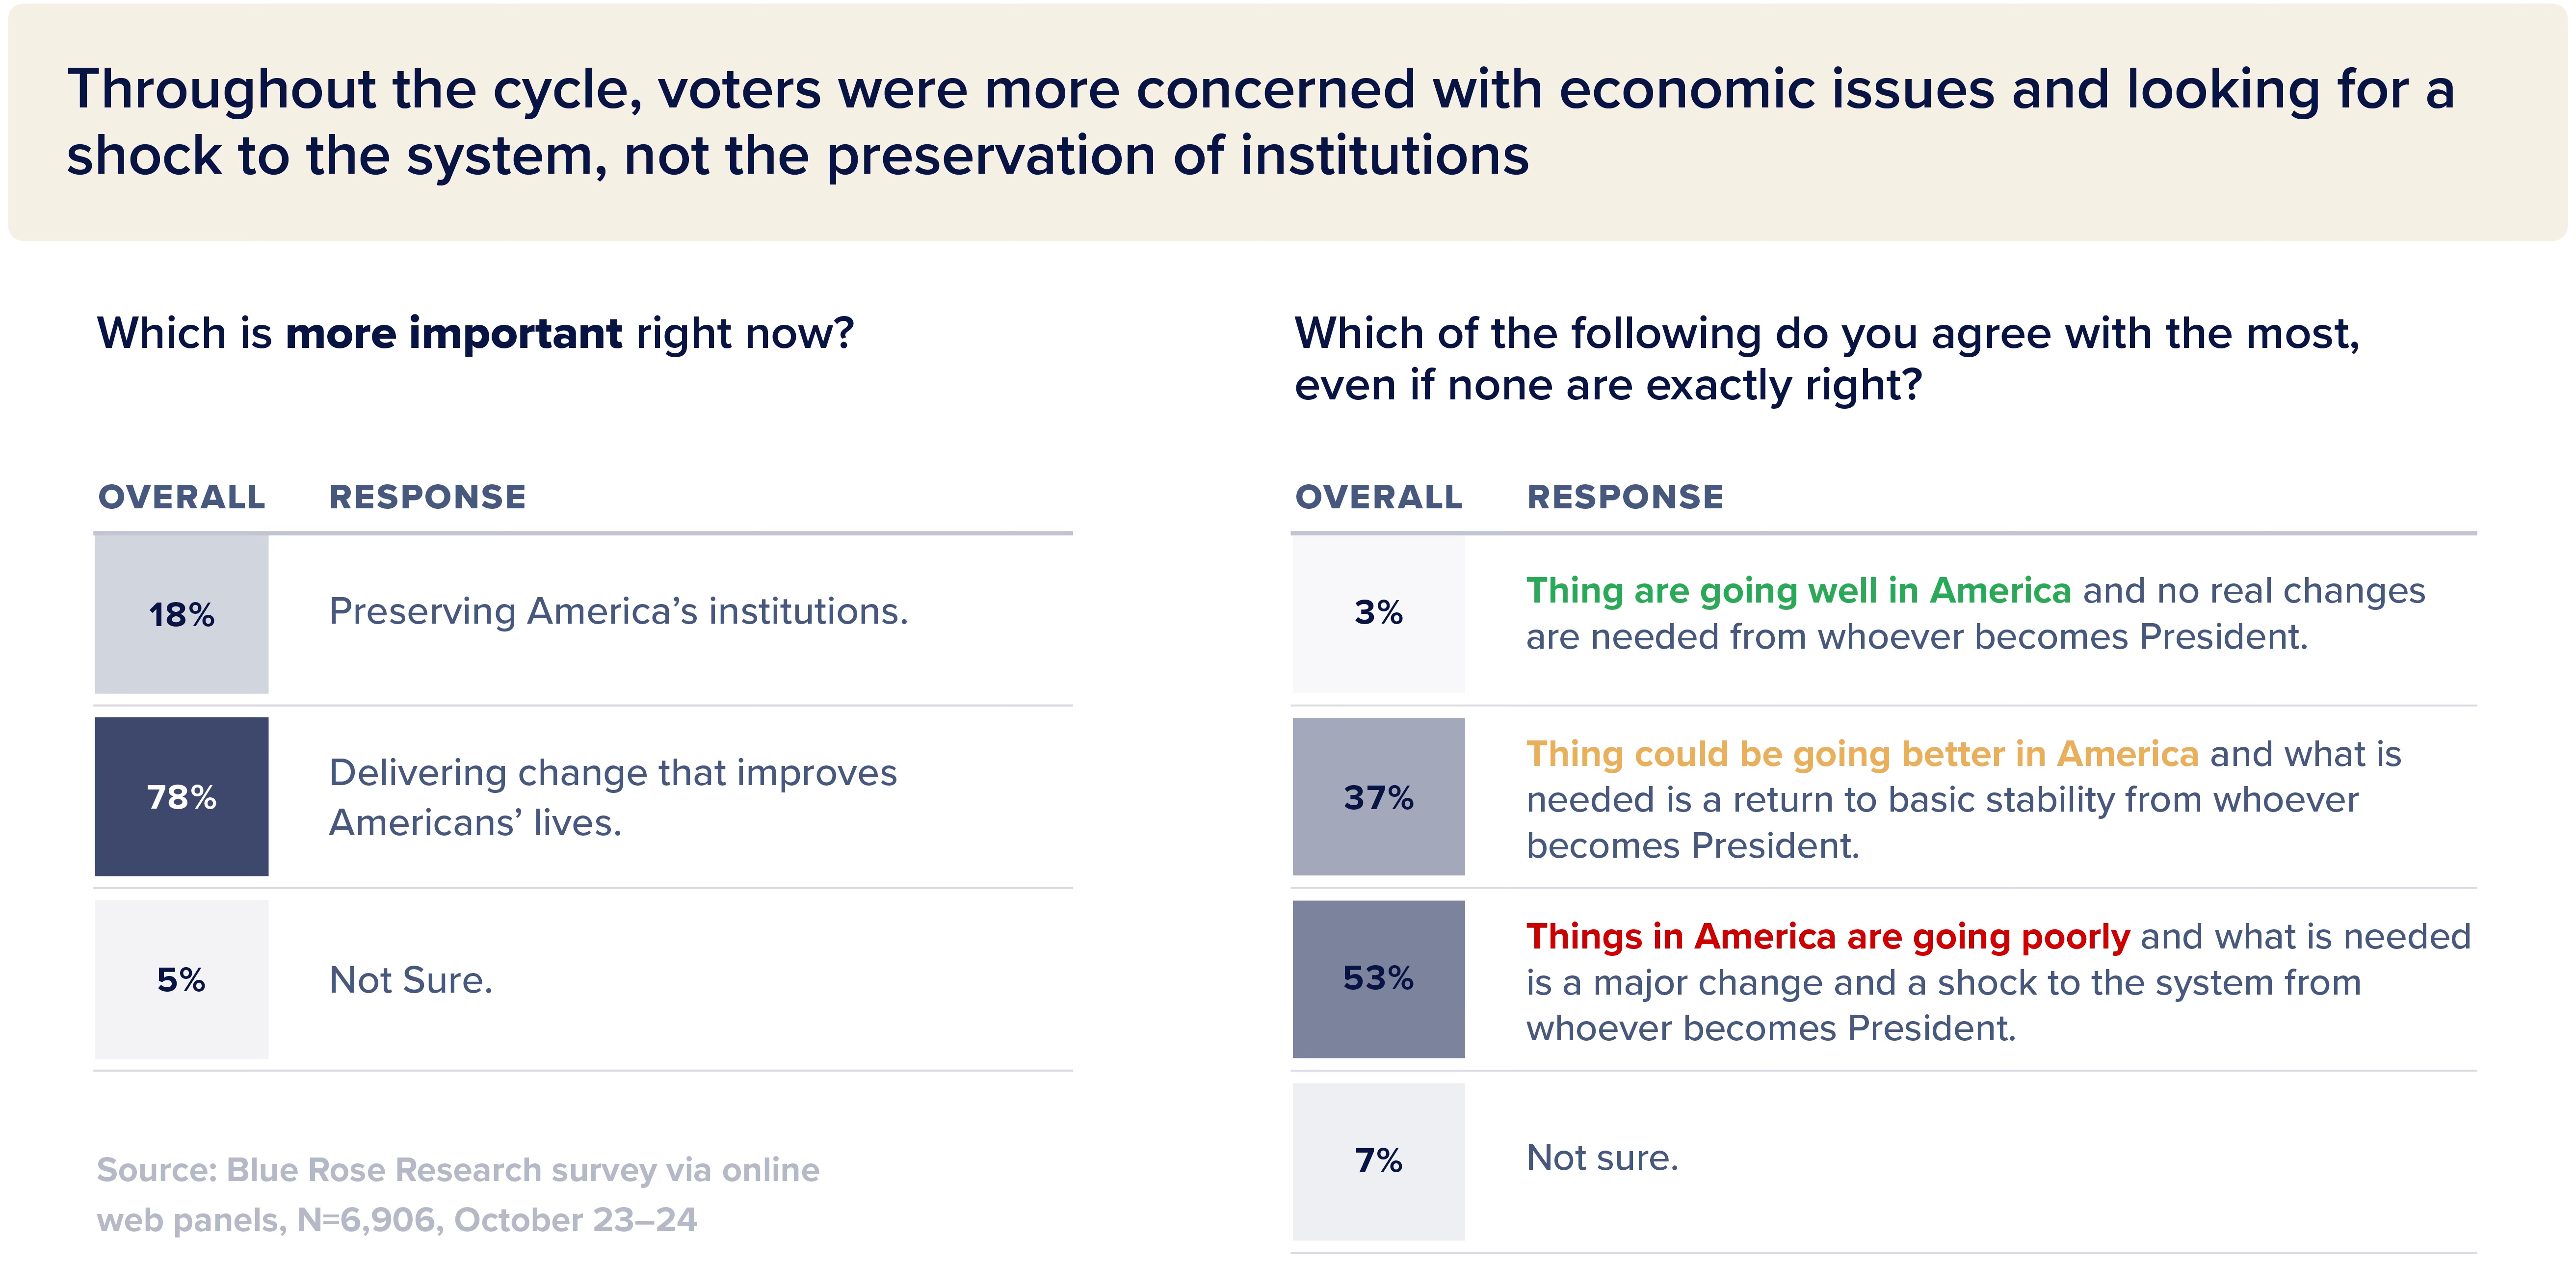Click green 'Thing are going well in America' text

tap(1798, 591)
